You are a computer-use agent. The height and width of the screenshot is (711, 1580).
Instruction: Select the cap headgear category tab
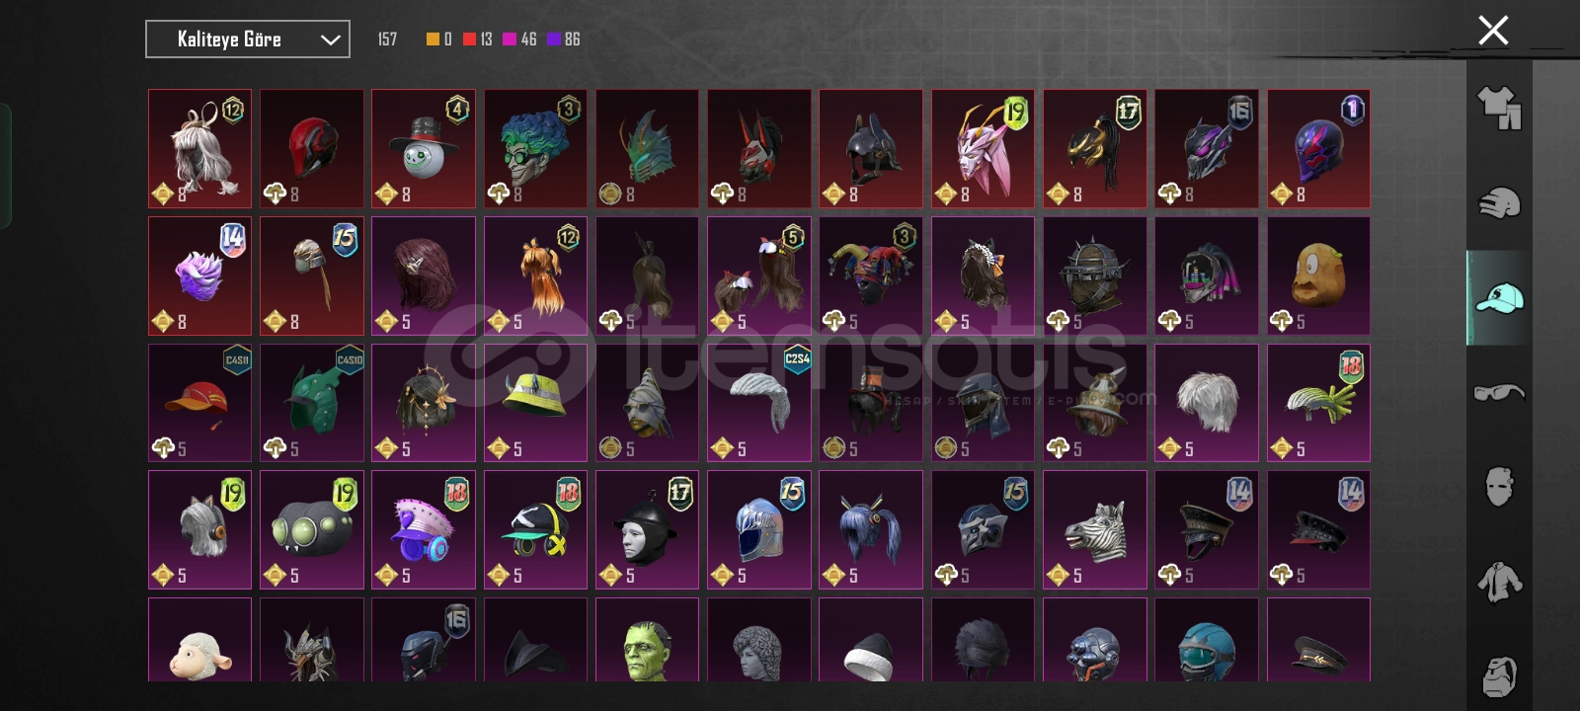pyautogui.click(x=1499, y=297)
